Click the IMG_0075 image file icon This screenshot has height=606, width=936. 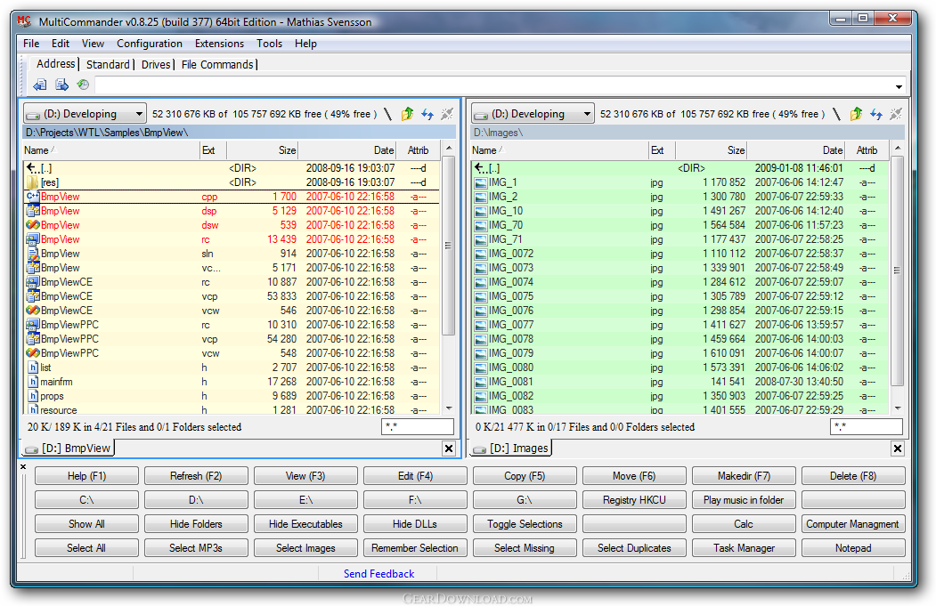click(x=481, y=296)
